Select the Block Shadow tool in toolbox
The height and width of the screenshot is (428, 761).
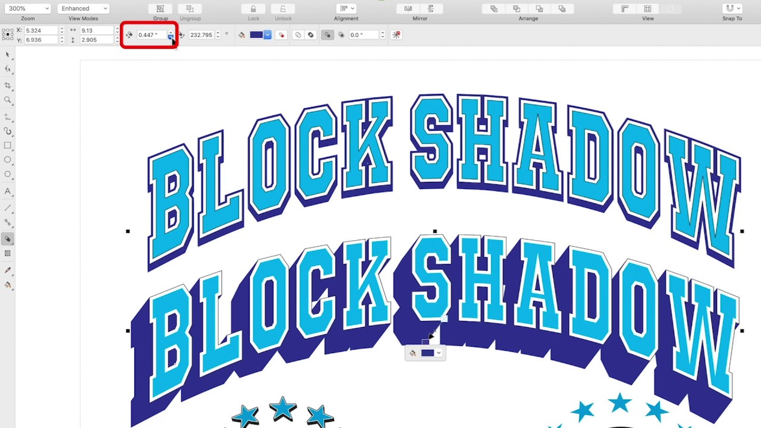click(x=8, y=239)
